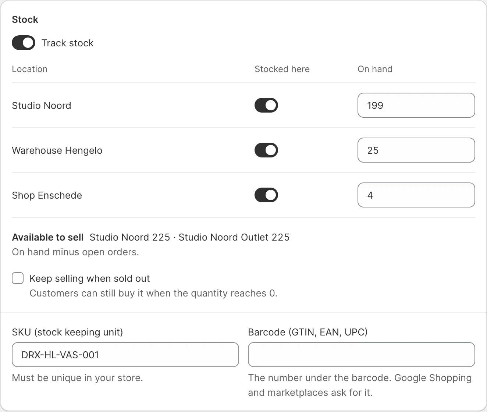Click the 'Stock' section heading

coord(25,19)
